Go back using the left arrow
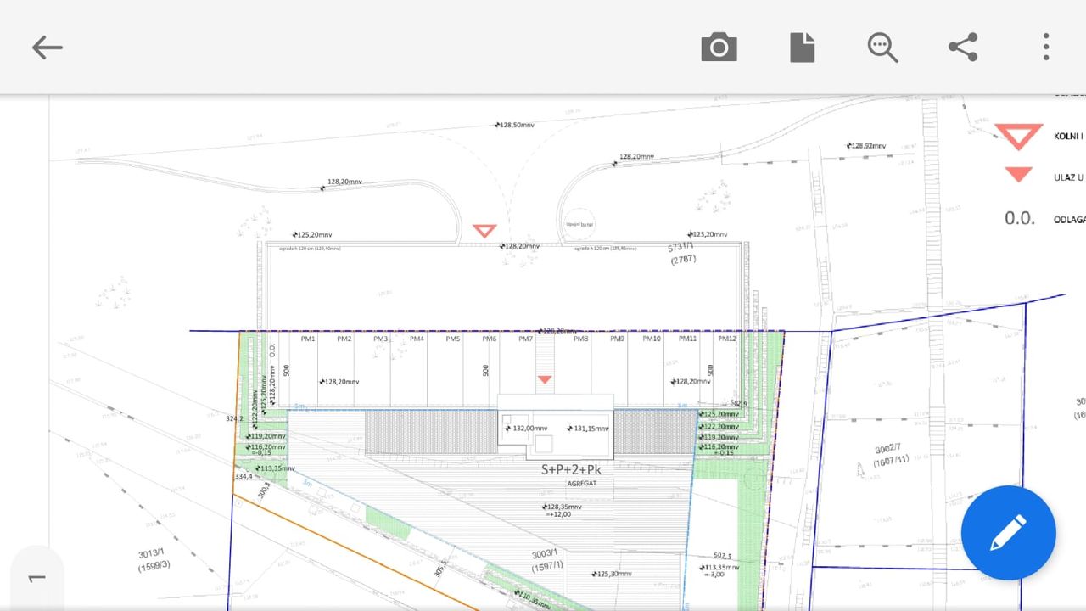 [x=48, y=48]
